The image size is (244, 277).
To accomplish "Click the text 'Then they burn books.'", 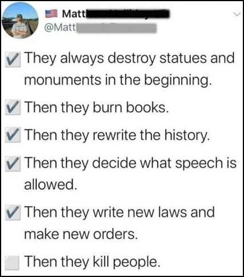I will [x=97, y=108].
